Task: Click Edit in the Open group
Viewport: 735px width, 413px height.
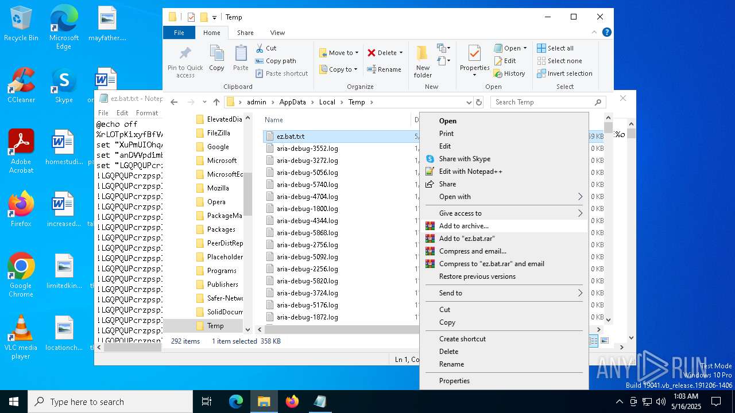Action: (x=505, y=61)
